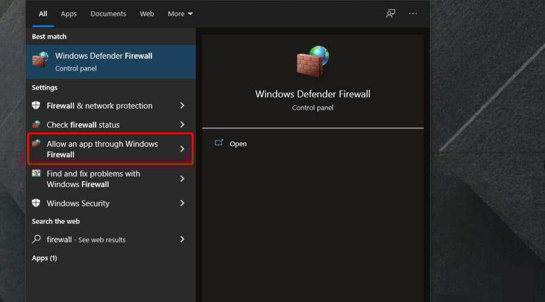Switch to the Apps tab

tap(68, 14)
